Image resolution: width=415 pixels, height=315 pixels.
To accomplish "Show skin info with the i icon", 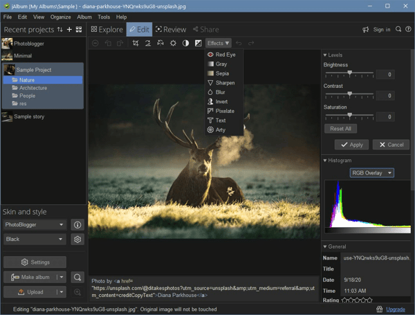I will [x=77, y=225].
